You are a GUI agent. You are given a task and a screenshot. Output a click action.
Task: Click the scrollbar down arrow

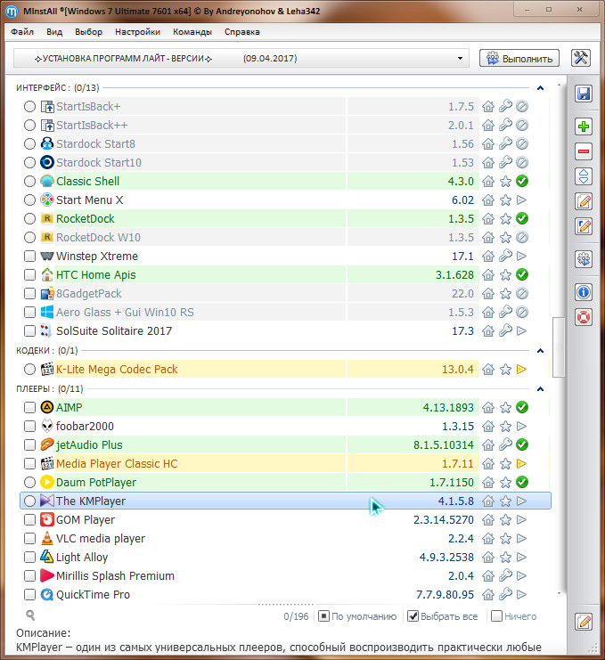pos(559,593)
